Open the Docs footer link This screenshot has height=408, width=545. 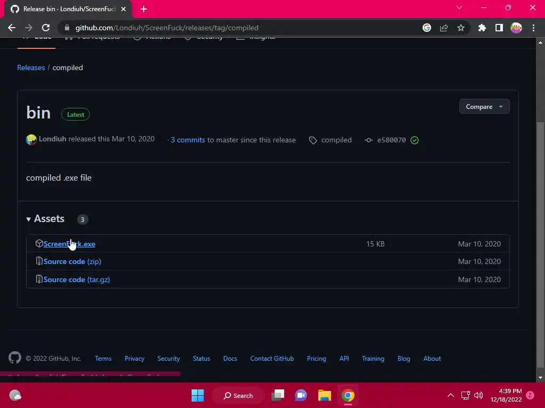[230, 359]
